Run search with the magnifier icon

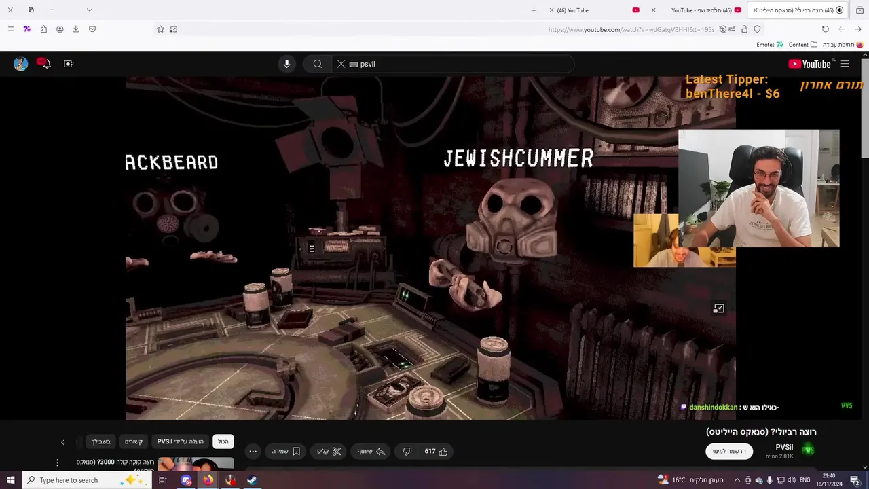click(x=317, y=64)
